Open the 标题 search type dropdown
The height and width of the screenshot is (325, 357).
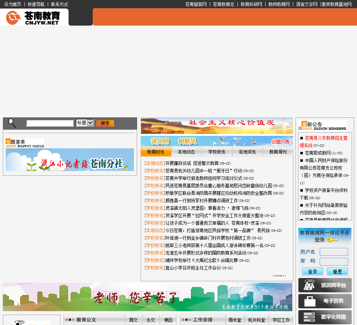tap(85, 123)
